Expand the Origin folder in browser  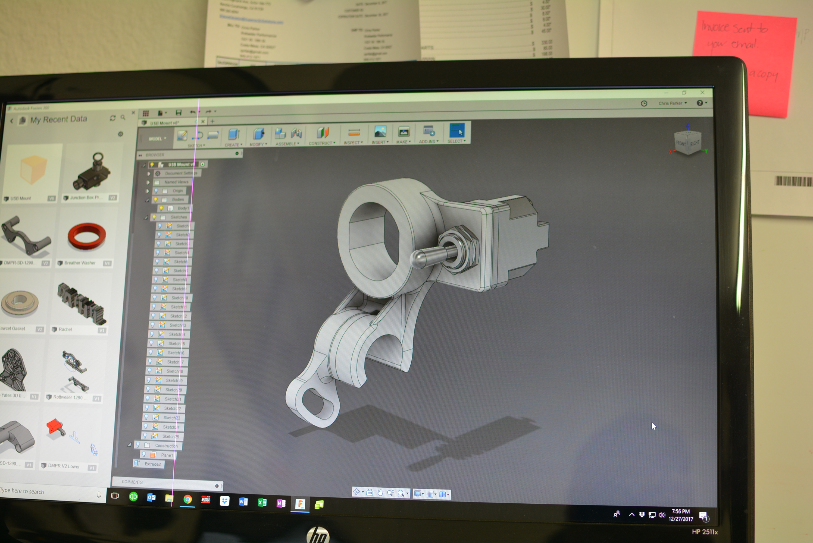[x=147, y=191]
